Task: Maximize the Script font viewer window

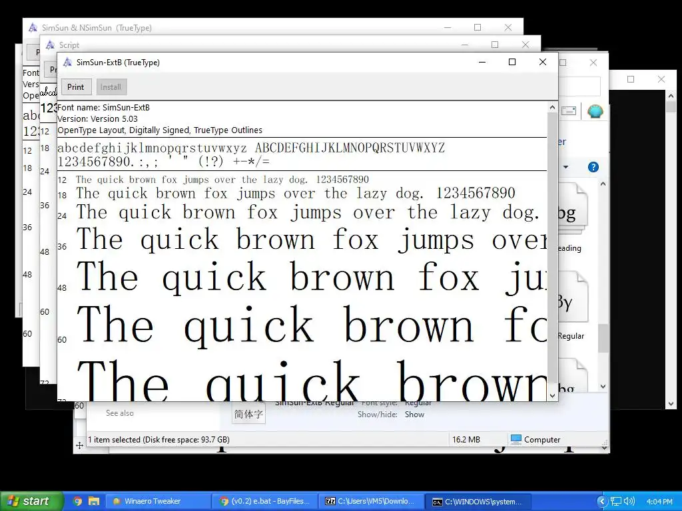Action: pos(495,45)
